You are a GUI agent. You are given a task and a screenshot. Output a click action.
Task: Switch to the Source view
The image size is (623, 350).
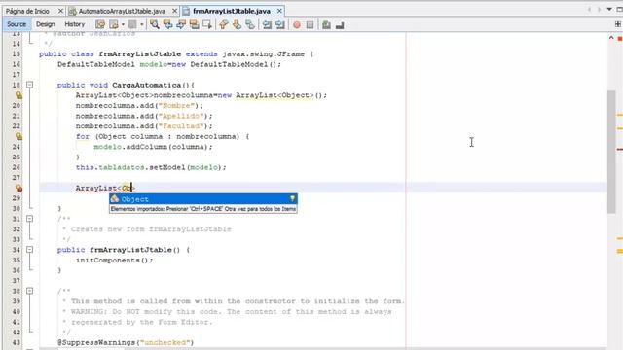click(17, 24)
